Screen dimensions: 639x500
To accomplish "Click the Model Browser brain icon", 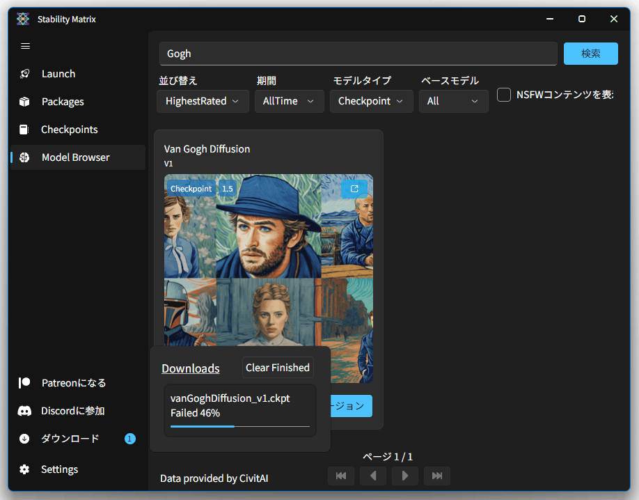I will (x=24, y=157).
